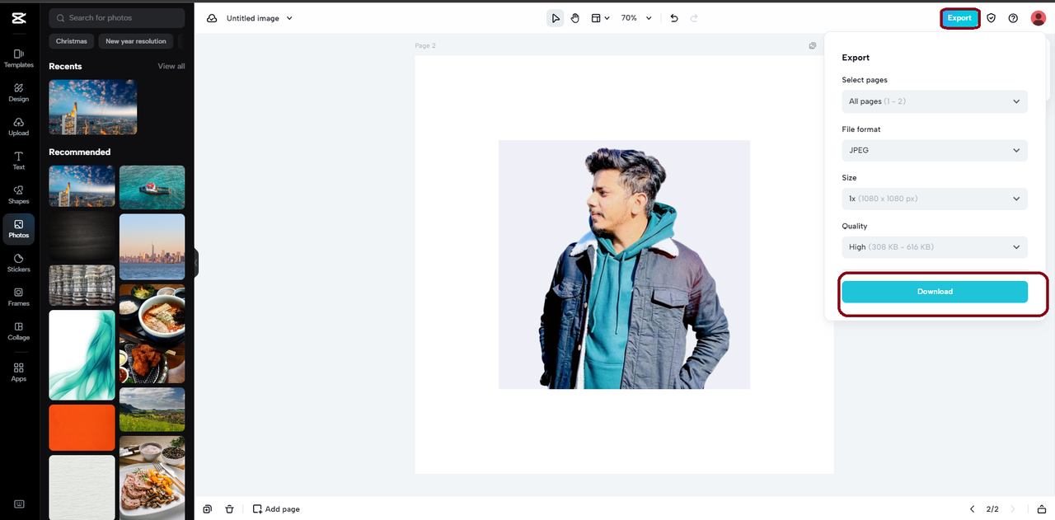The image size is (1055, 520).
Task: Open the Quality High dropdown
Action: [935, 247]
